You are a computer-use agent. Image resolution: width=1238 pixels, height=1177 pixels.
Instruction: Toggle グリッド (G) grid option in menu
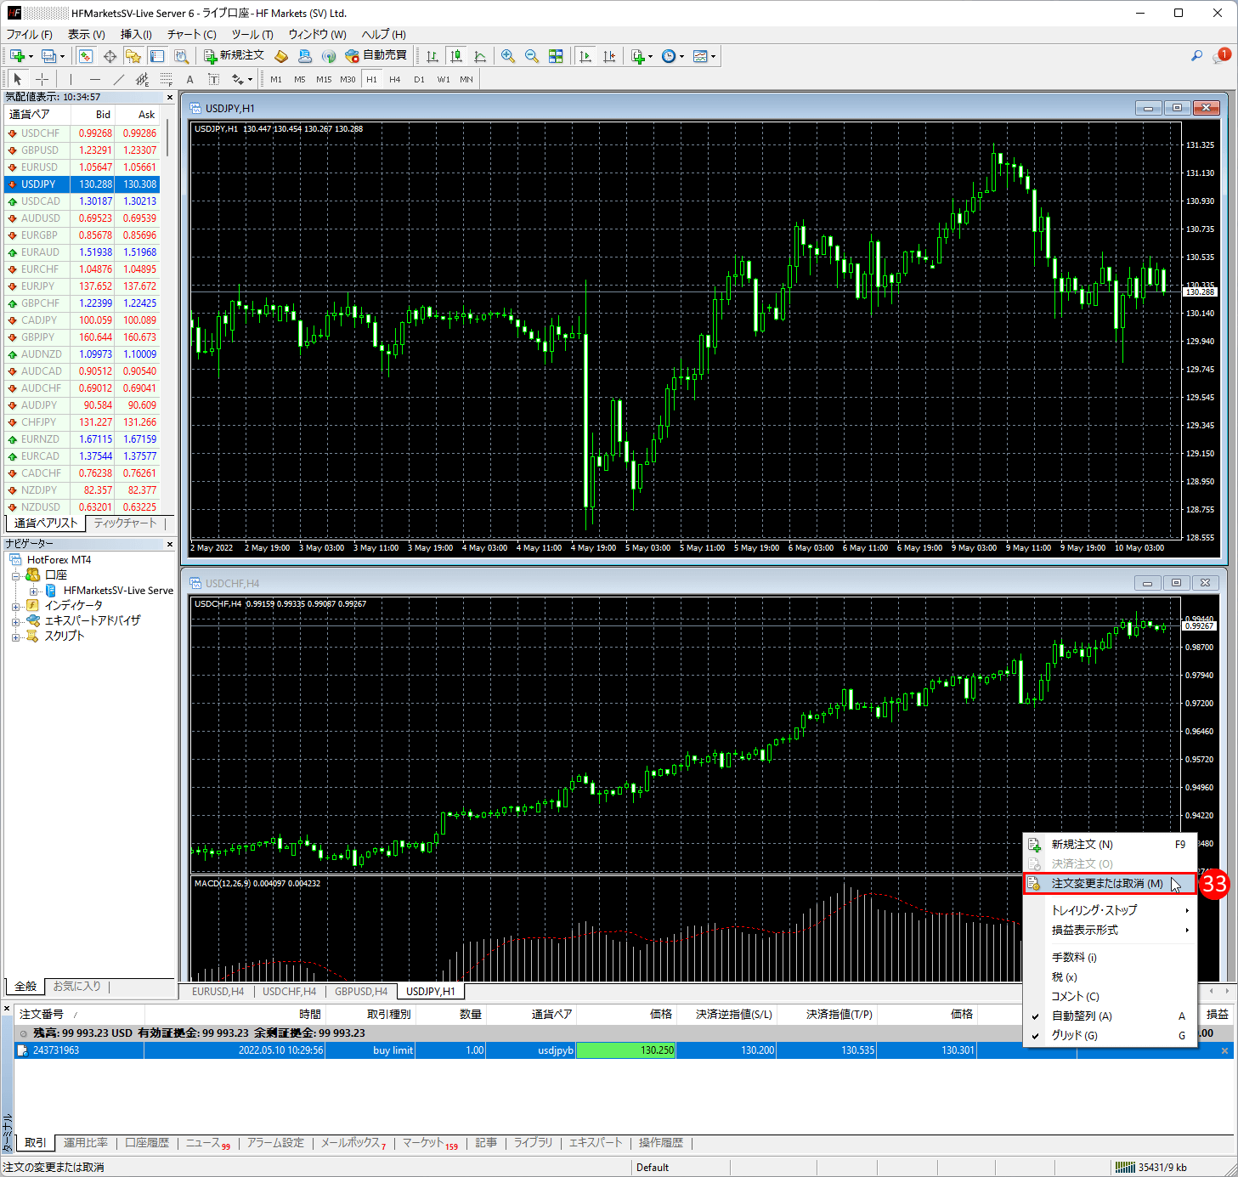click(1074, 1035)
